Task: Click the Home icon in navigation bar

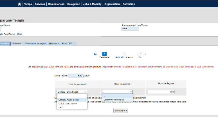Action: coord(19,4)
